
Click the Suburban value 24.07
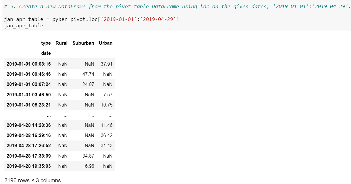(x=88, y=84)
